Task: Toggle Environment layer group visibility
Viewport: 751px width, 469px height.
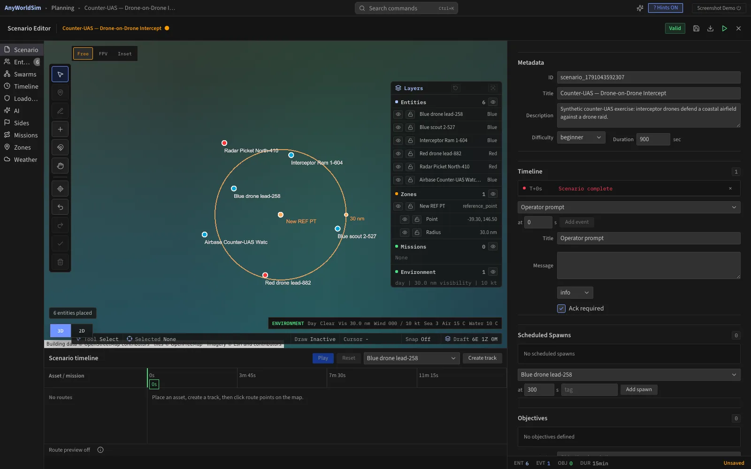Action: tap(493, 272)
